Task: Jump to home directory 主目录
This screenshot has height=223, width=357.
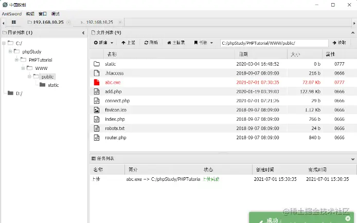Action: [176, 43]
